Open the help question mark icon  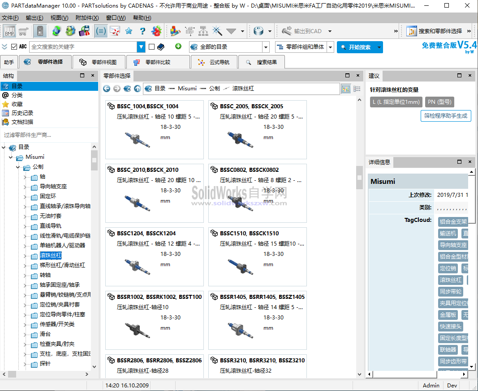[142, 31]
